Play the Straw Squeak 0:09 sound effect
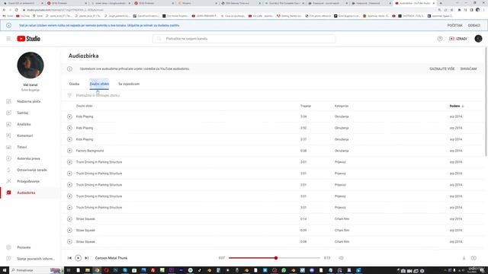 pos(69,230)
